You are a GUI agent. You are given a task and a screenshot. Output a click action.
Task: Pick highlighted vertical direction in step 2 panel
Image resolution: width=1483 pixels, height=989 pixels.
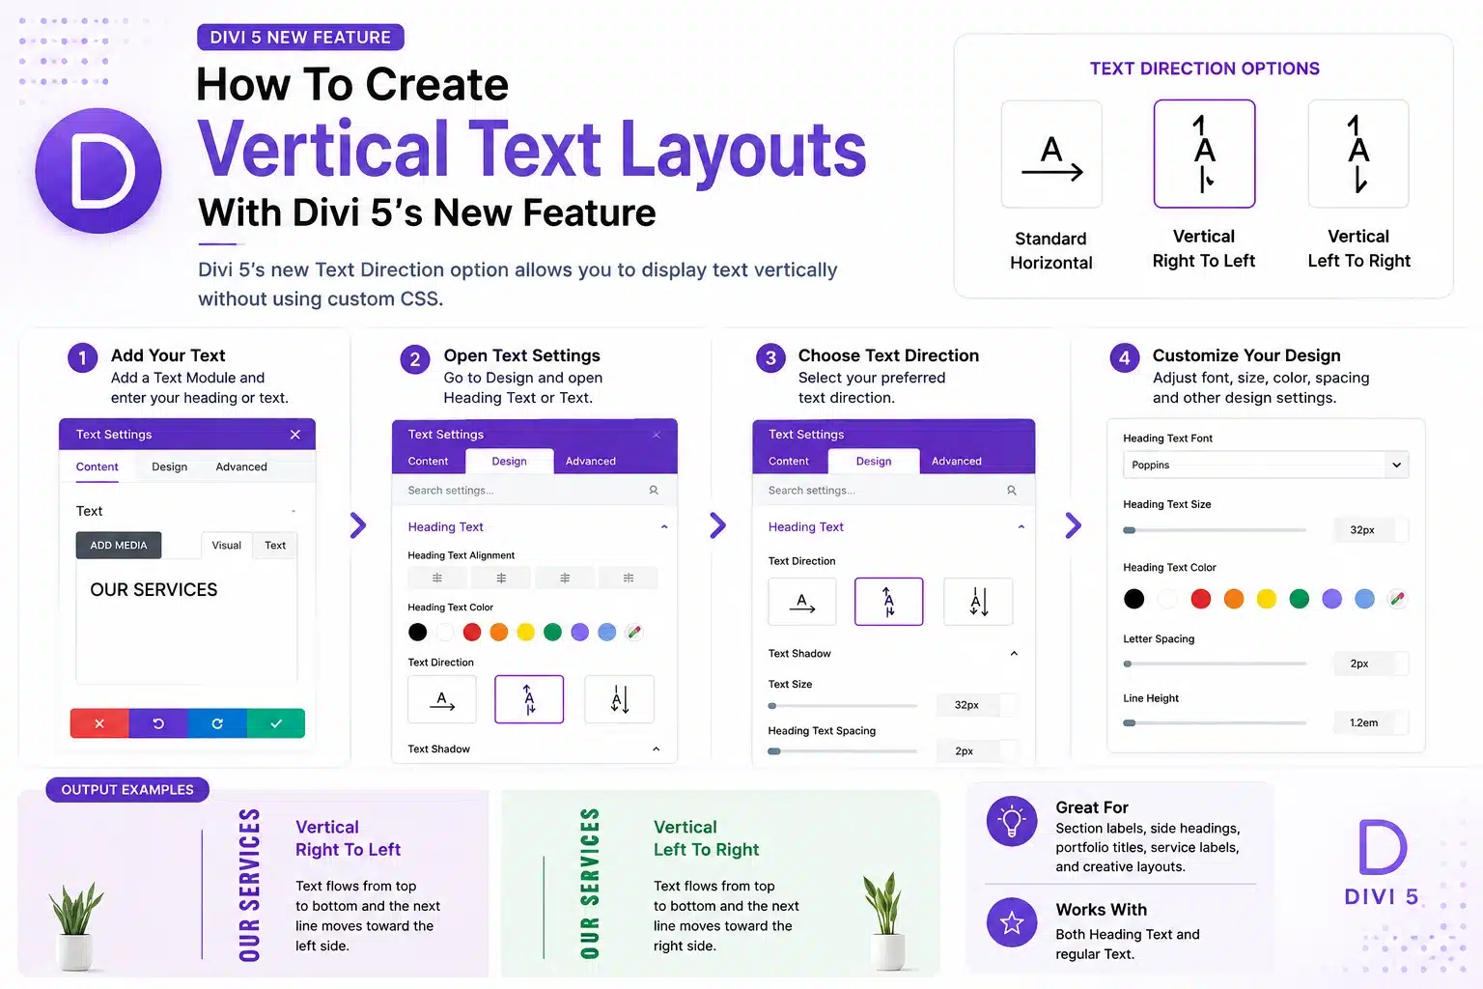pos(529,699)
